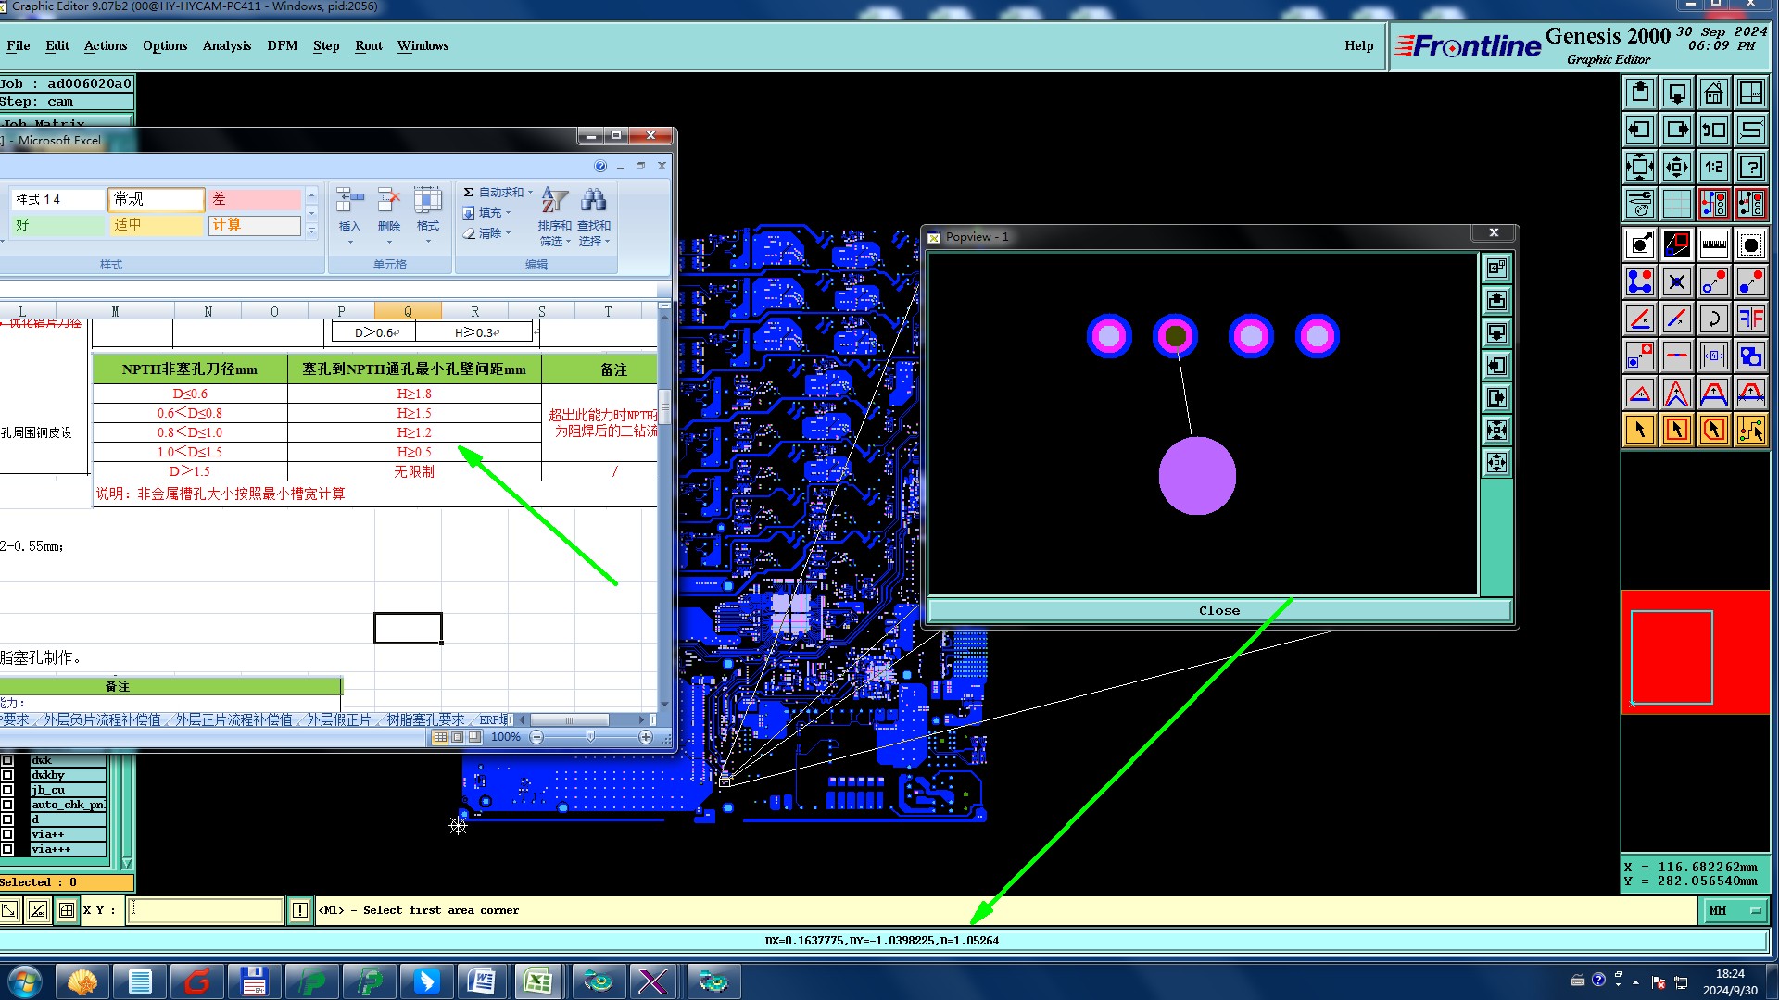Screen dimensions: 1779x1000
Task: Expand the Excel cell styles gallery arrow
Action: point(311,230)
